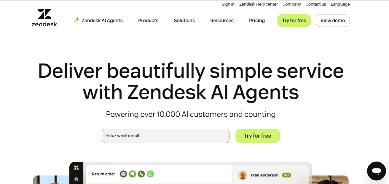
Task: Click the chat message channel icon
Action: point(132,174)
